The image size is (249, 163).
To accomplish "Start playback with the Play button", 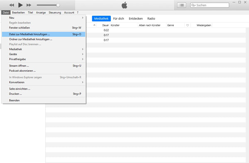I will (20, 5).
